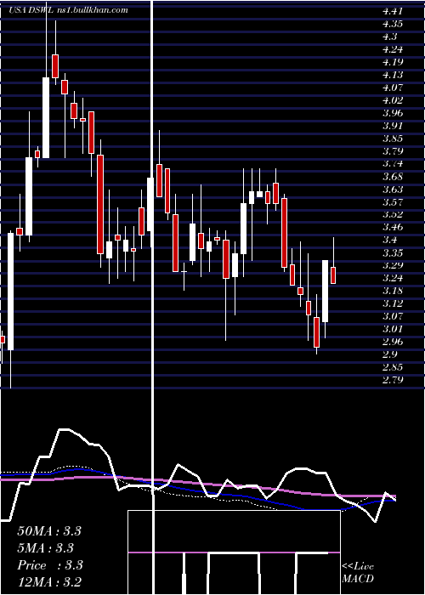Click the 3.63 axis value
The width and height of the screenshot is (425, 595).
tap(393, 189)
